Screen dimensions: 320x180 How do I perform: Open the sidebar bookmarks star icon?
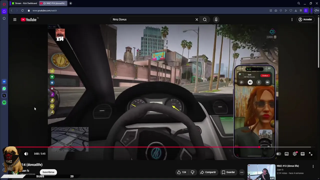click(x=4, y=18)
